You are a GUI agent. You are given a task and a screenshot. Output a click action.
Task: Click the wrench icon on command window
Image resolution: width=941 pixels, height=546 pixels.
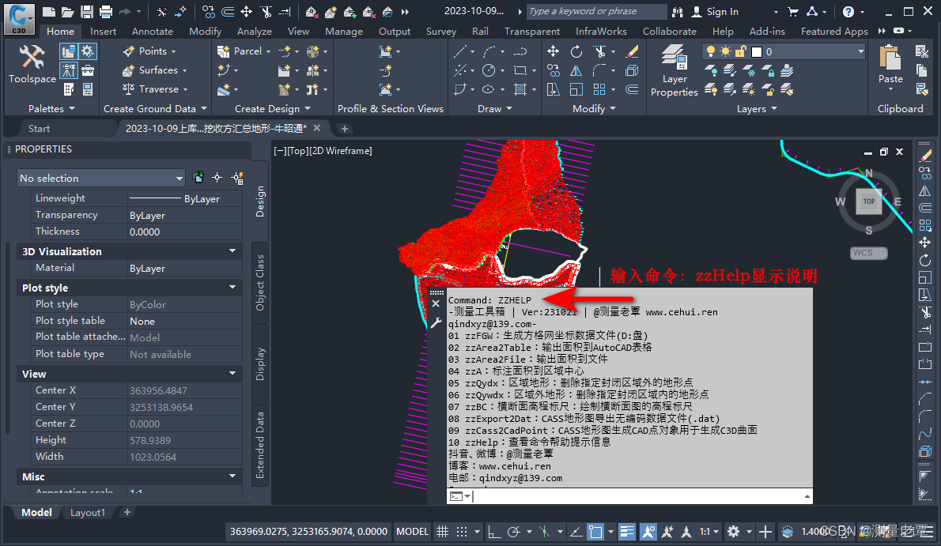(436, 322)
